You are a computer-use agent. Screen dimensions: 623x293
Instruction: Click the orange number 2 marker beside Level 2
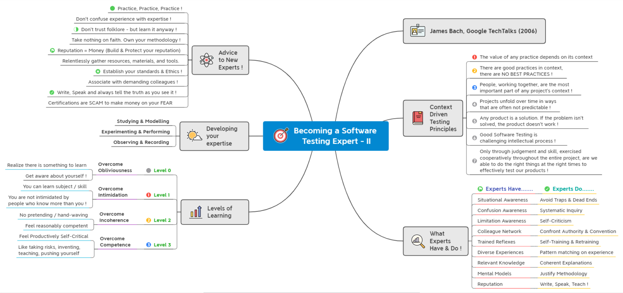click(x=149, y=219)
